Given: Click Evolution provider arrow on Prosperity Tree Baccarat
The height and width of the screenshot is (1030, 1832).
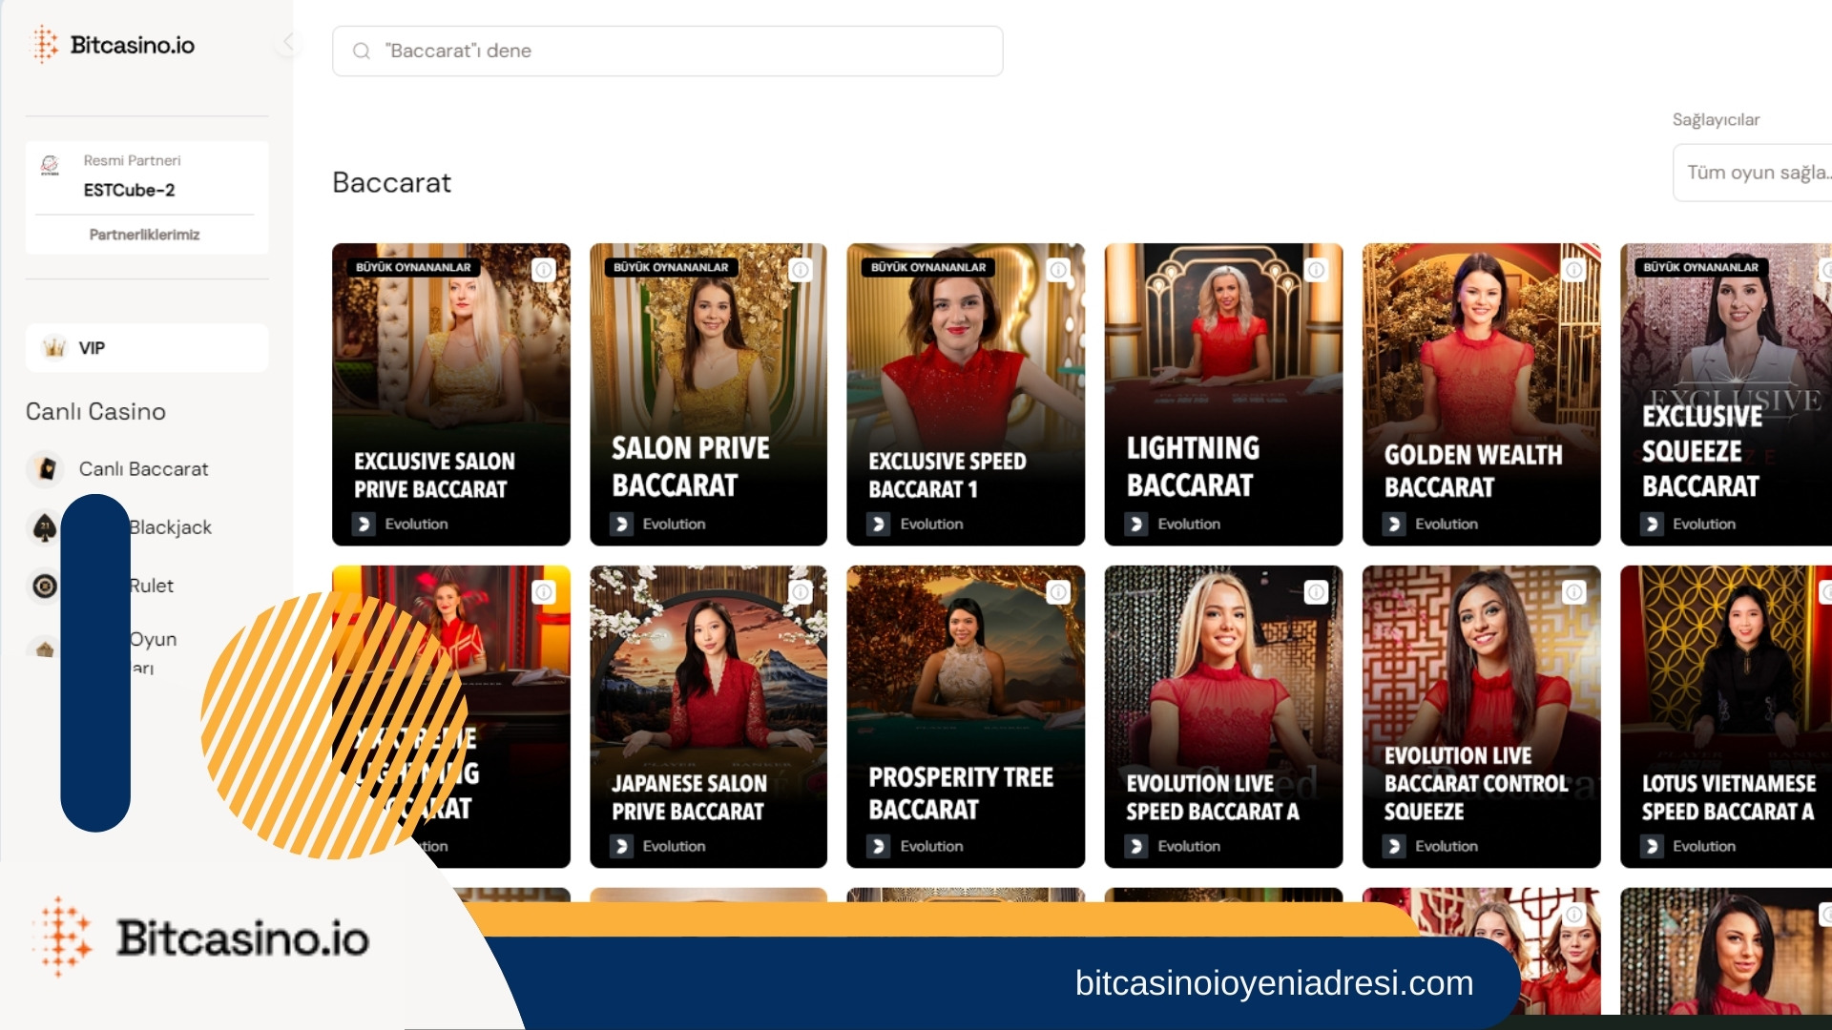Looking at the screenshot, I should [x=878, y=846].
